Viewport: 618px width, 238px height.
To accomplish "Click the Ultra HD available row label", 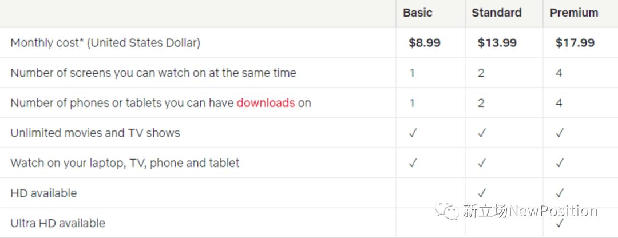I will [x=58, y=224].
